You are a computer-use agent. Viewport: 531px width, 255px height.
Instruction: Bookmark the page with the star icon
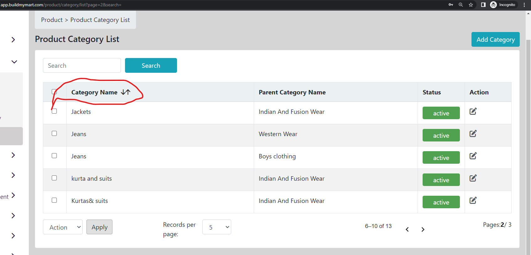[x=471, y=5]
